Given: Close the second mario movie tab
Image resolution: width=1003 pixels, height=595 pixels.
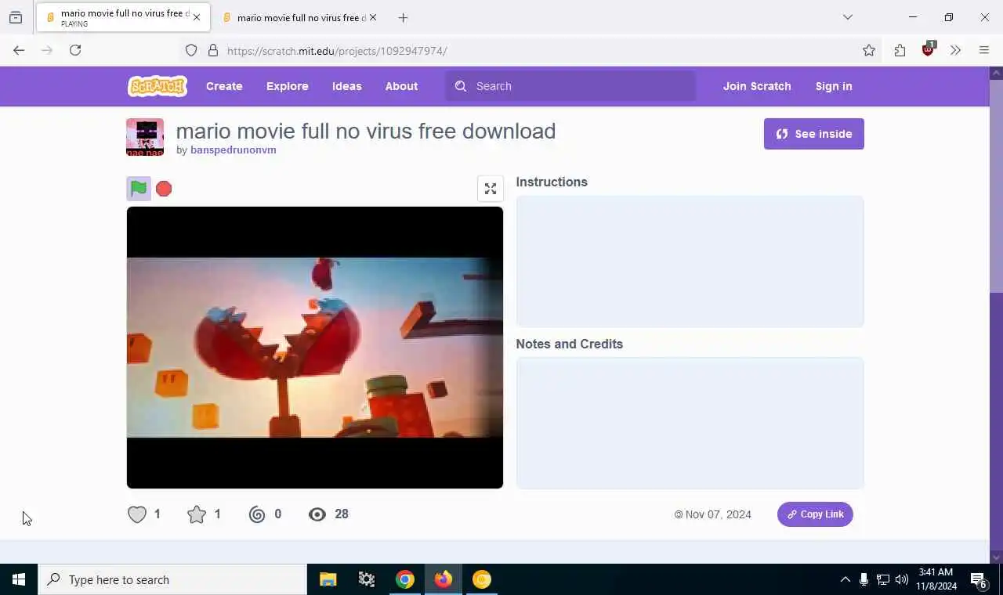Looking at the screenshot, I should click(373, 17).
